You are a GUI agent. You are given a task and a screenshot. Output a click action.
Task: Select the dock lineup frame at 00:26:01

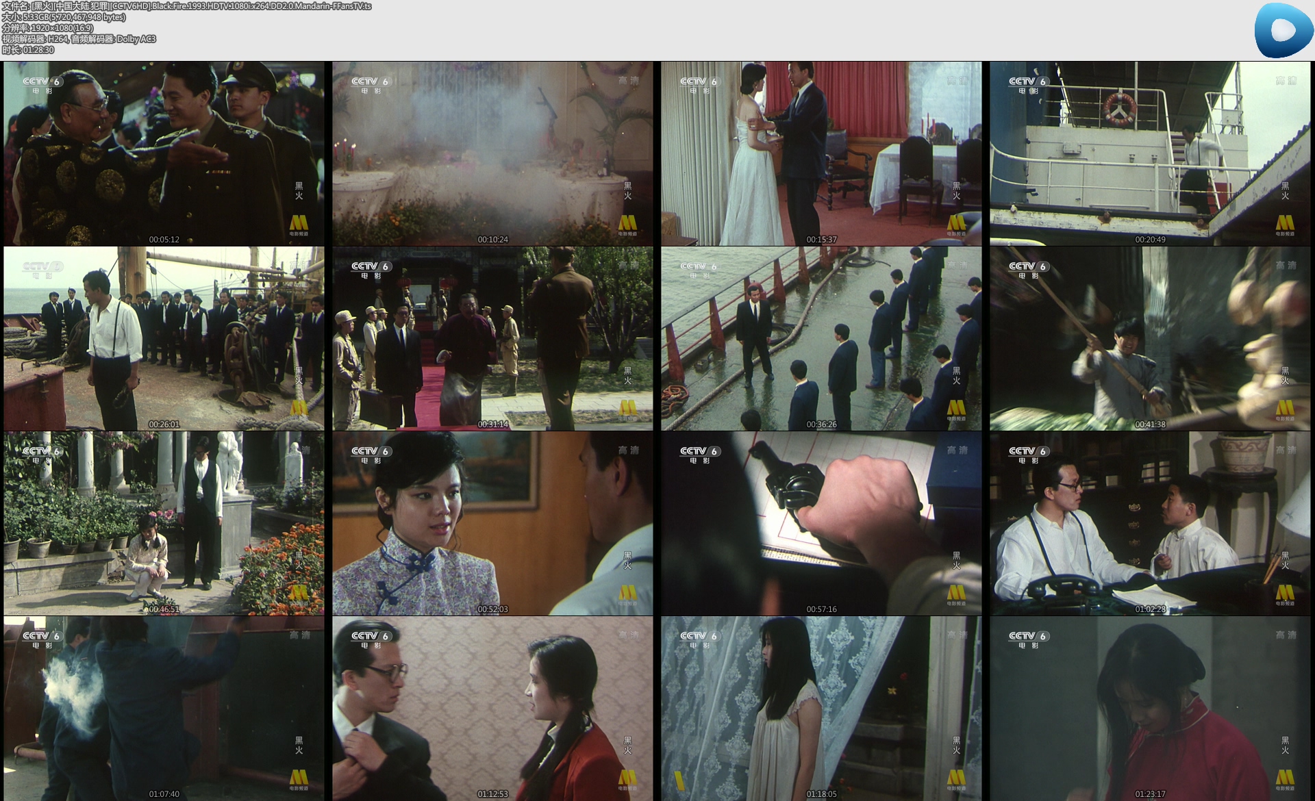[164, 338]
